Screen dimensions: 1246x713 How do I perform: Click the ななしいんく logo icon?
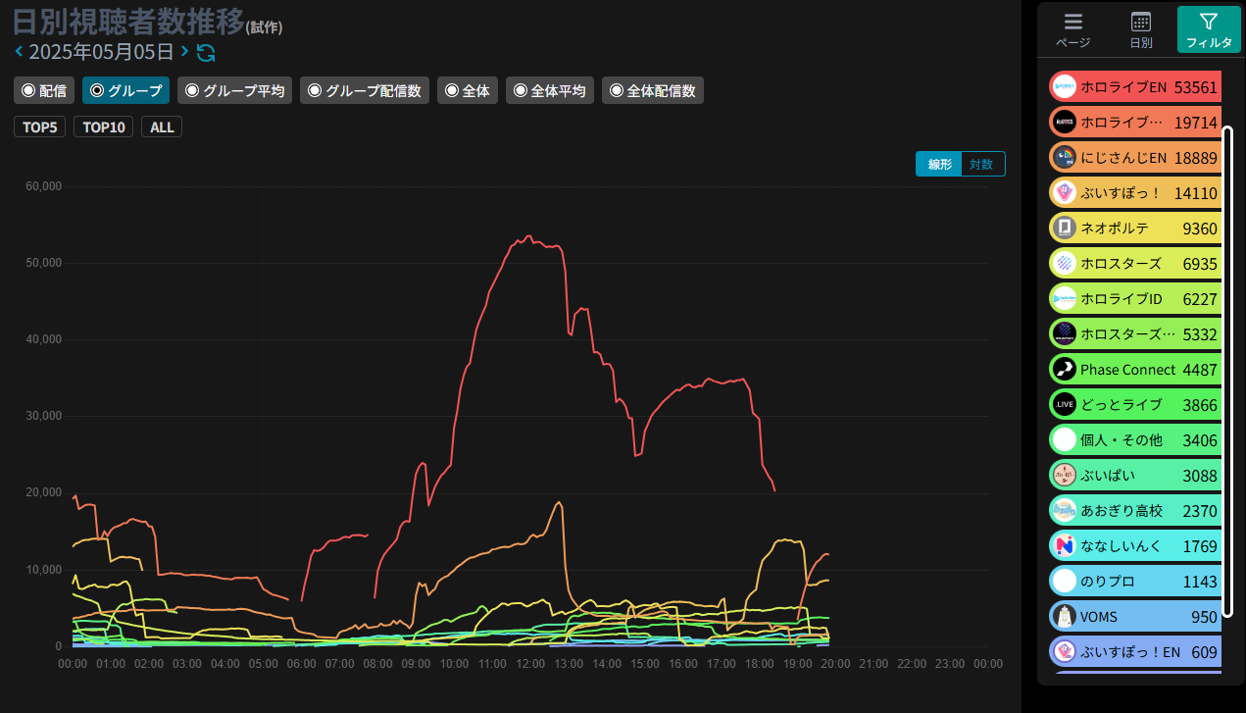pos(1064,546)
